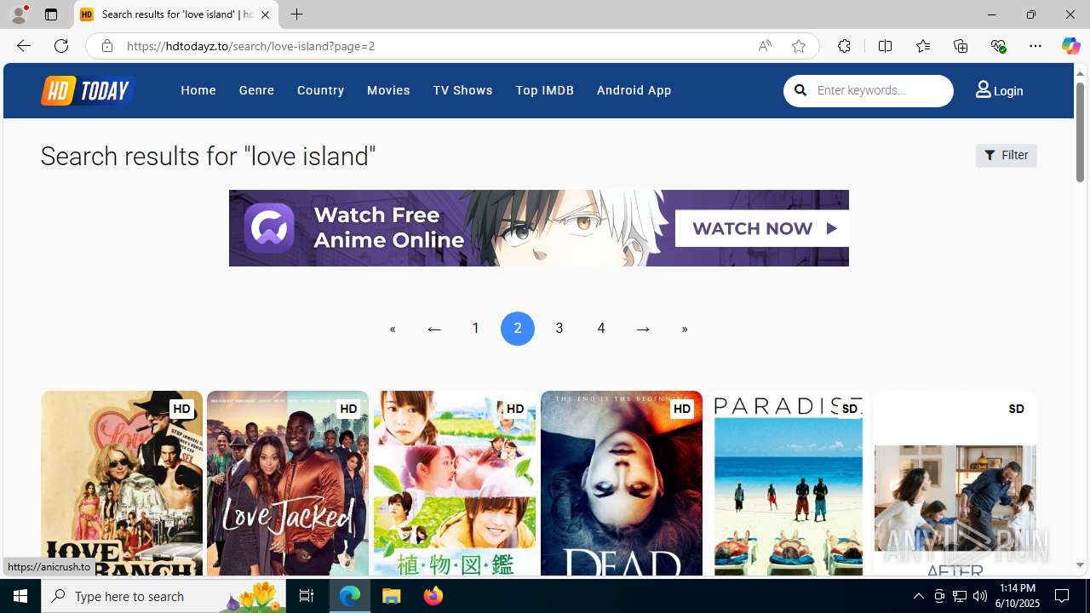
Task: Open the Paradise movie poster
Action: coord(788,484)
